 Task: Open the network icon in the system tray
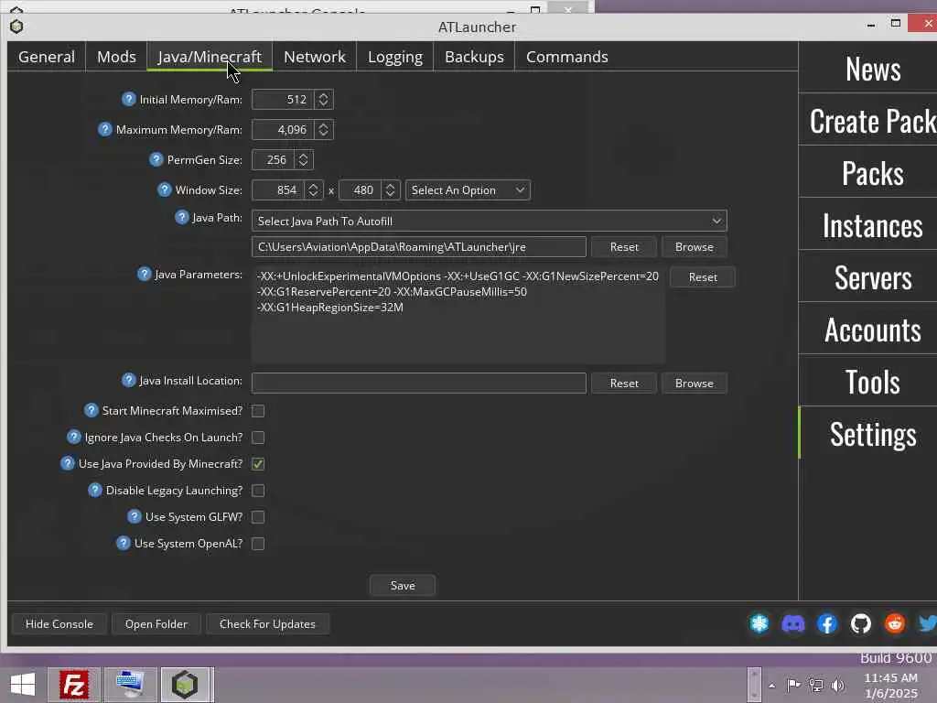pyautogui.click(x=815, y=685)
